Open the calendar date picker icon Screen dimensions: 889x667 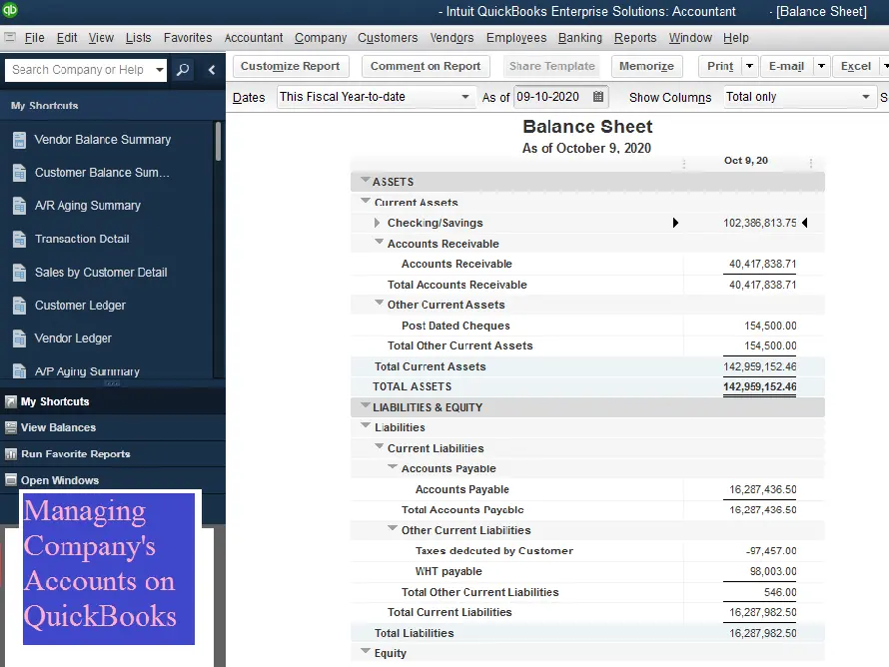point(598,97)
